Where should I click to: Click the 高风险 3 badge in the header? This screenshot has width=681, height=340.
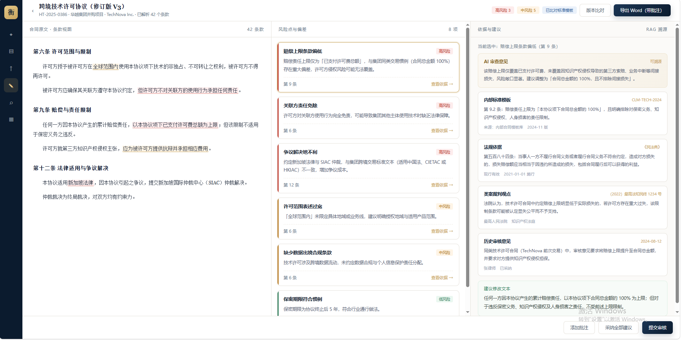point(503,10)
